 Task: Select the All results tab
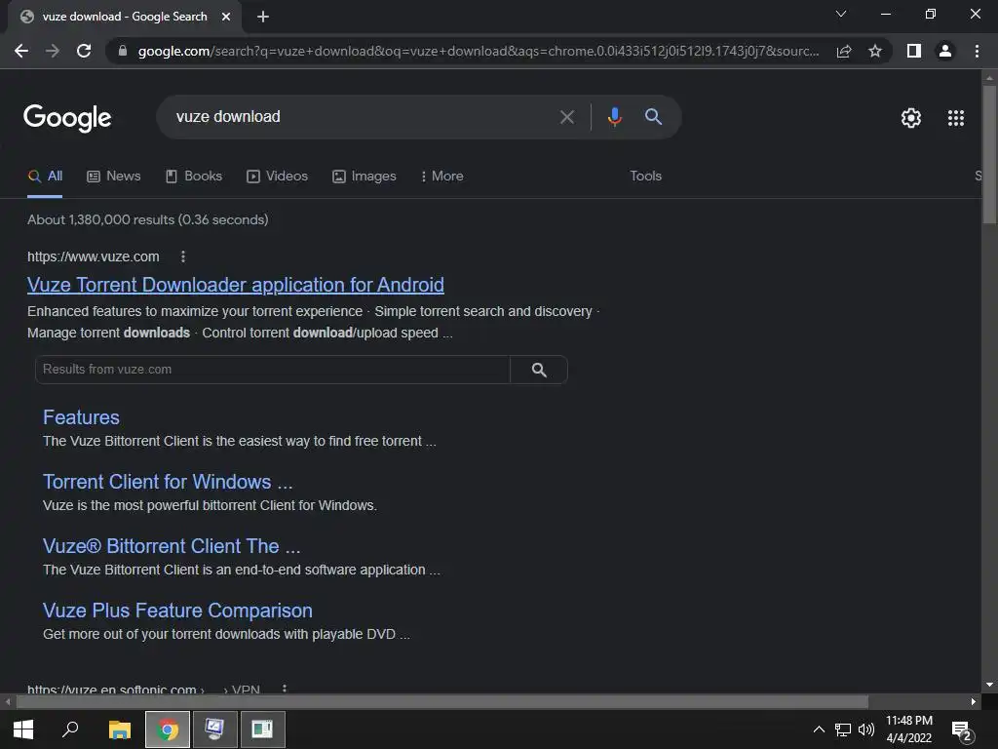pyautogui.click(x=45, y=177)
